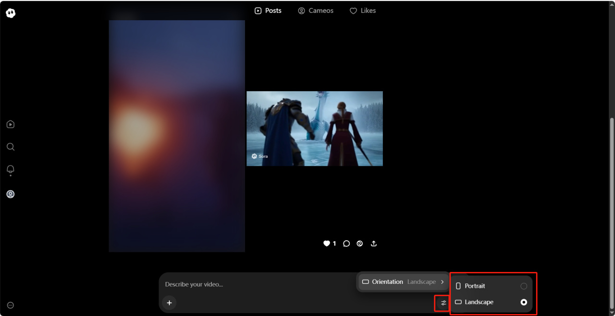Open the more options ellipsis icon
The image size is (615, 316).
point(11,305)
